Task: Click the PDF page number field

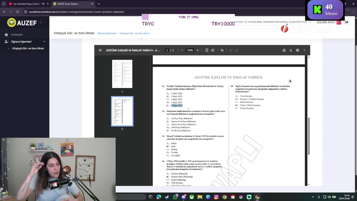Action: tap(167, 50)
